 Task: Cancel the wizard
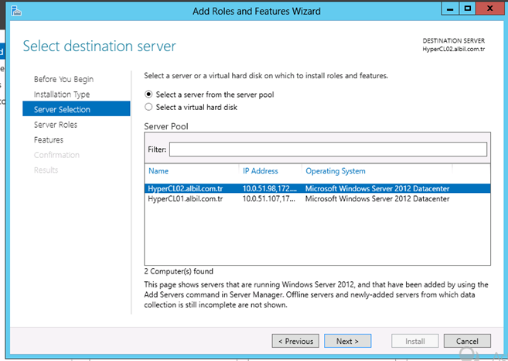click(x=467, y=341)
